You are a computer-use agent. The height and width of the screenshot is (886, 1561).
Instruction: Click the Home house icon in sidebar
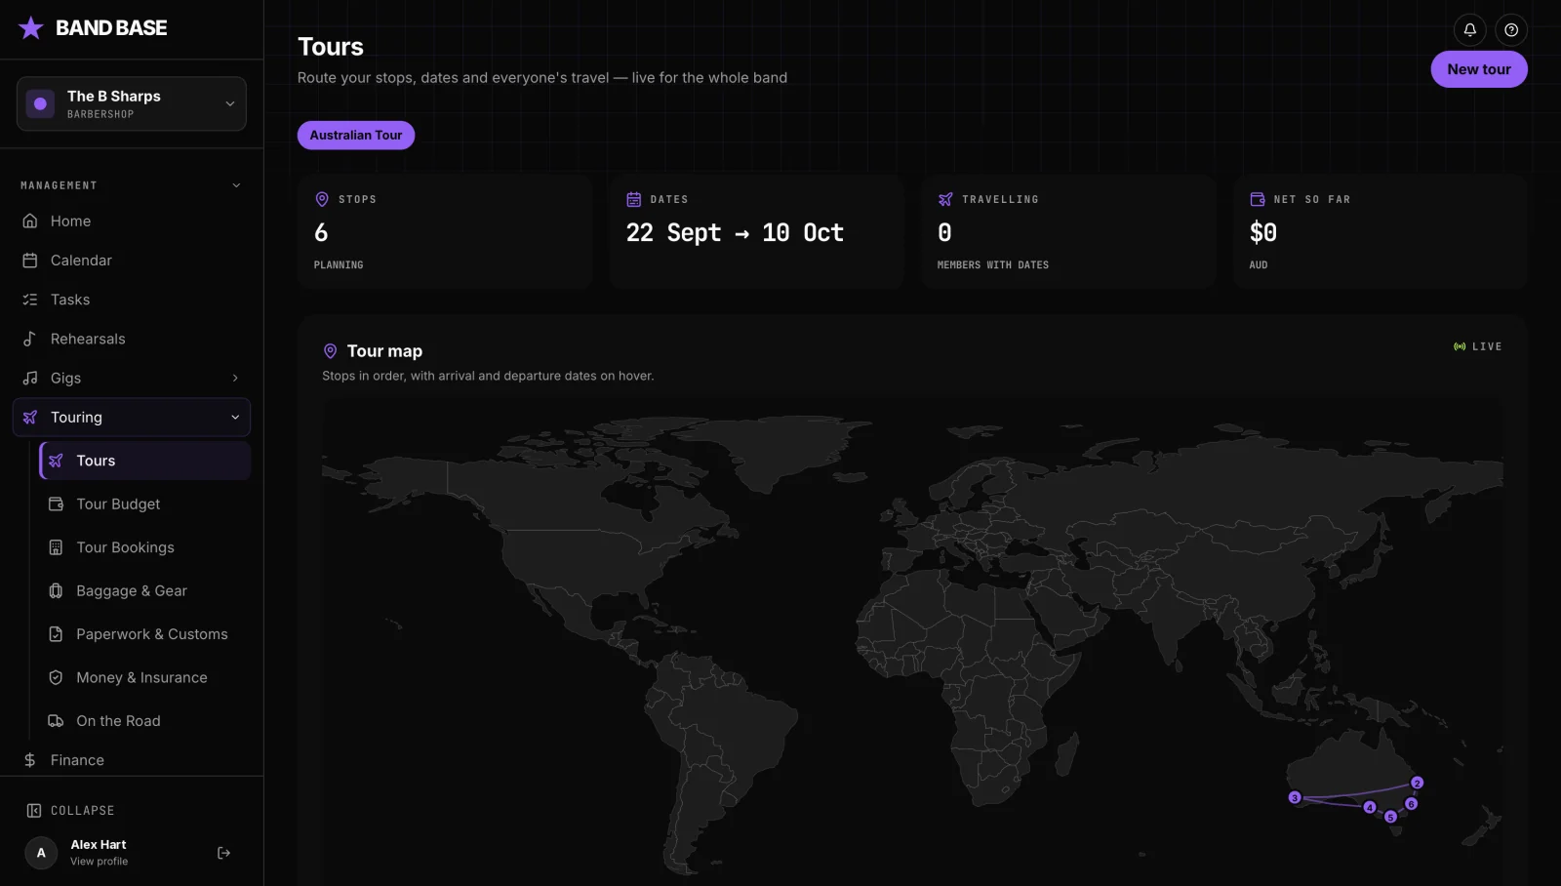[30, 221]
